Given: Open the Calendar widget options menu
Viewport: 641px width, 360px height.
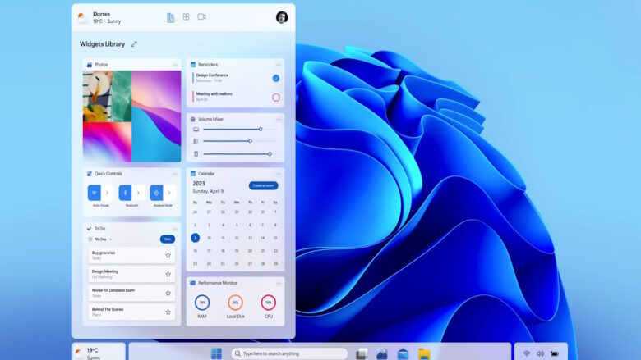Looking at the screenshot, I should tap(279, 174).
